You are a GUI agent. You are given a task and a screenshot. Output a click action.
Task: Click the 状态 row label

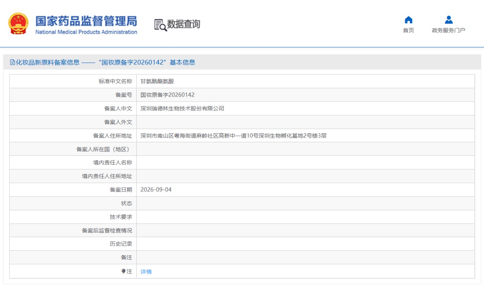(x=127, y=203)
